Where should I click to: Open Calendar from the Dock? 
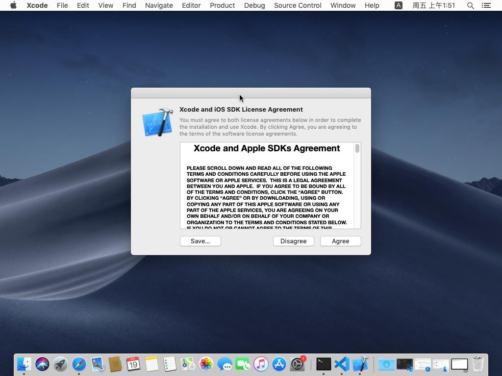[133, 364]
